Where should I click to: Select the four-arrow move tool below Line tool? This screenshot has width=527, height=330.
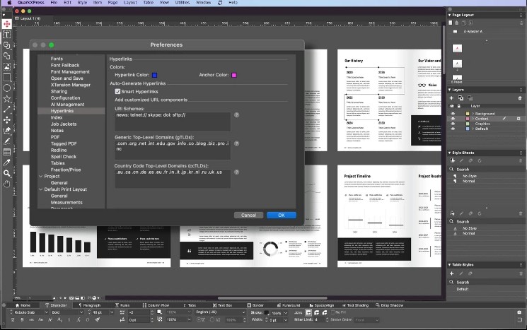coord(7,120)
